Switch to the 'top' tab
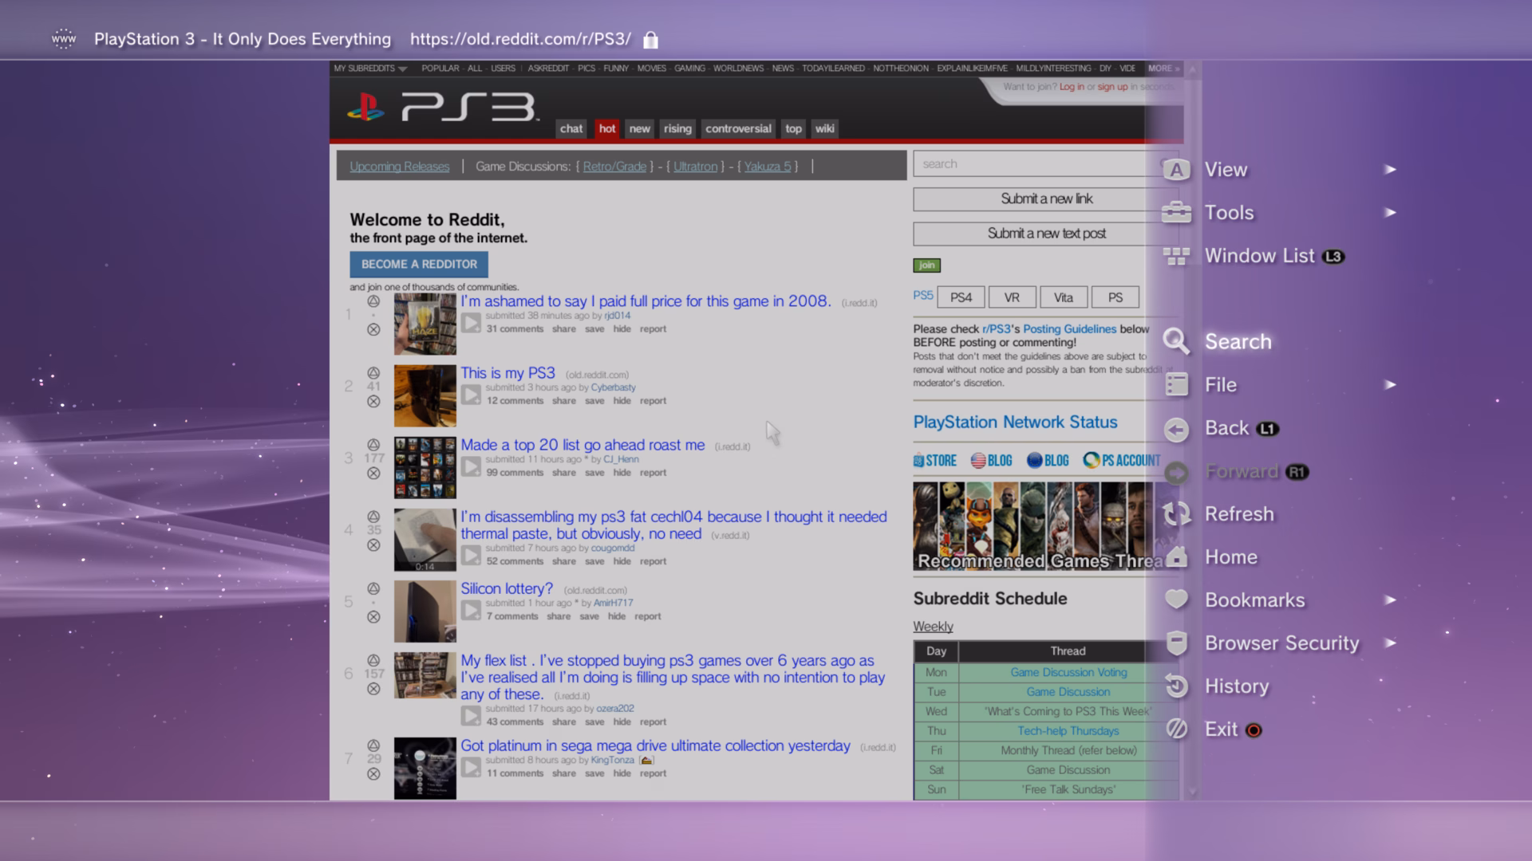This screenshot has height=861, width=1532. point(793,128)
